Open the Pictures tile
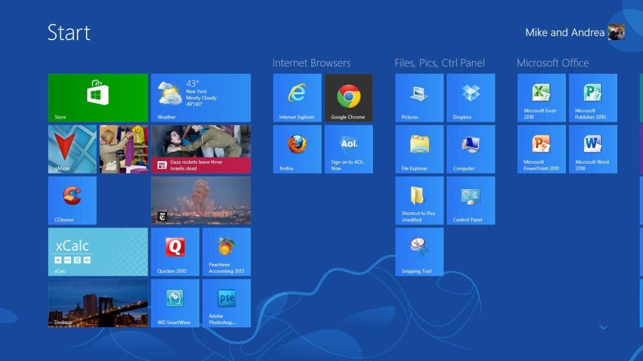 (419, 98)
